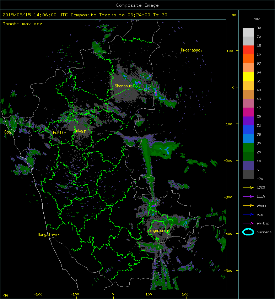This screenshot has width=275, height=299.
Task: Click the Goa label on the coast
Action: pos(8,132)
